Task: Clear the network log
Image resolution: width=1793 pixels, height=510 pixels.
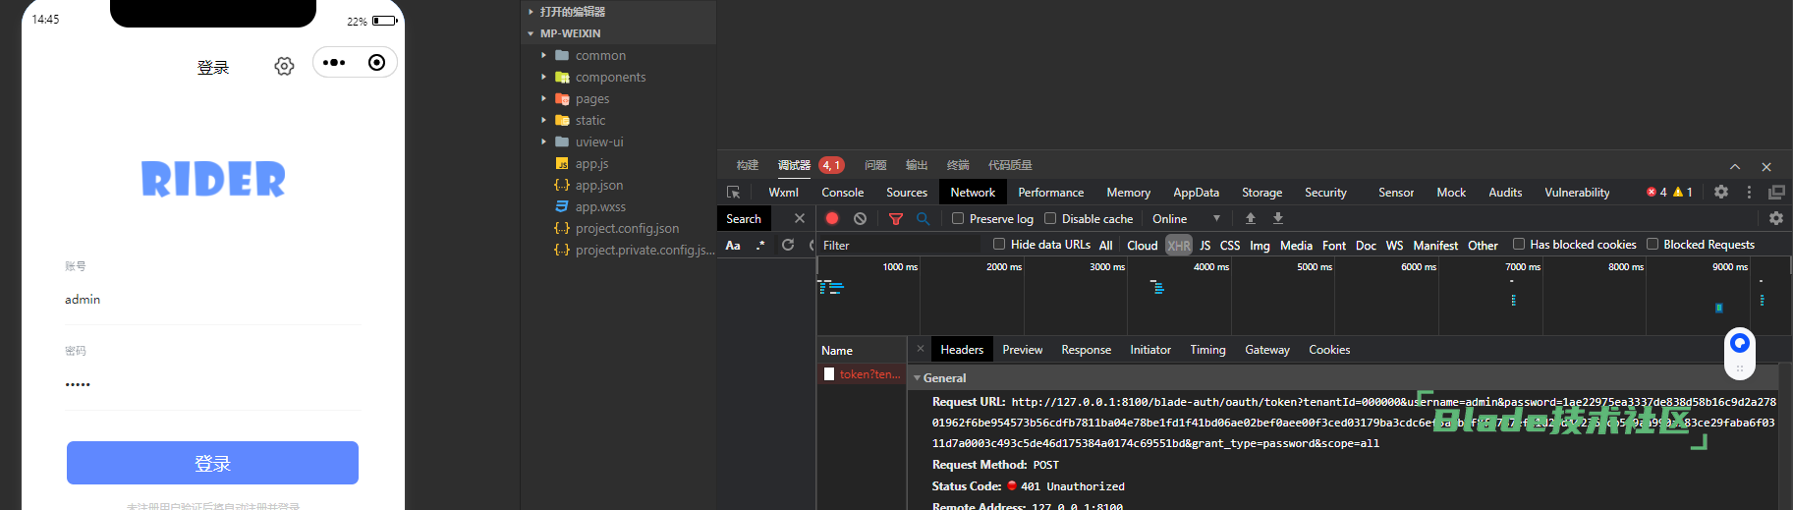Action: point(860,218)
